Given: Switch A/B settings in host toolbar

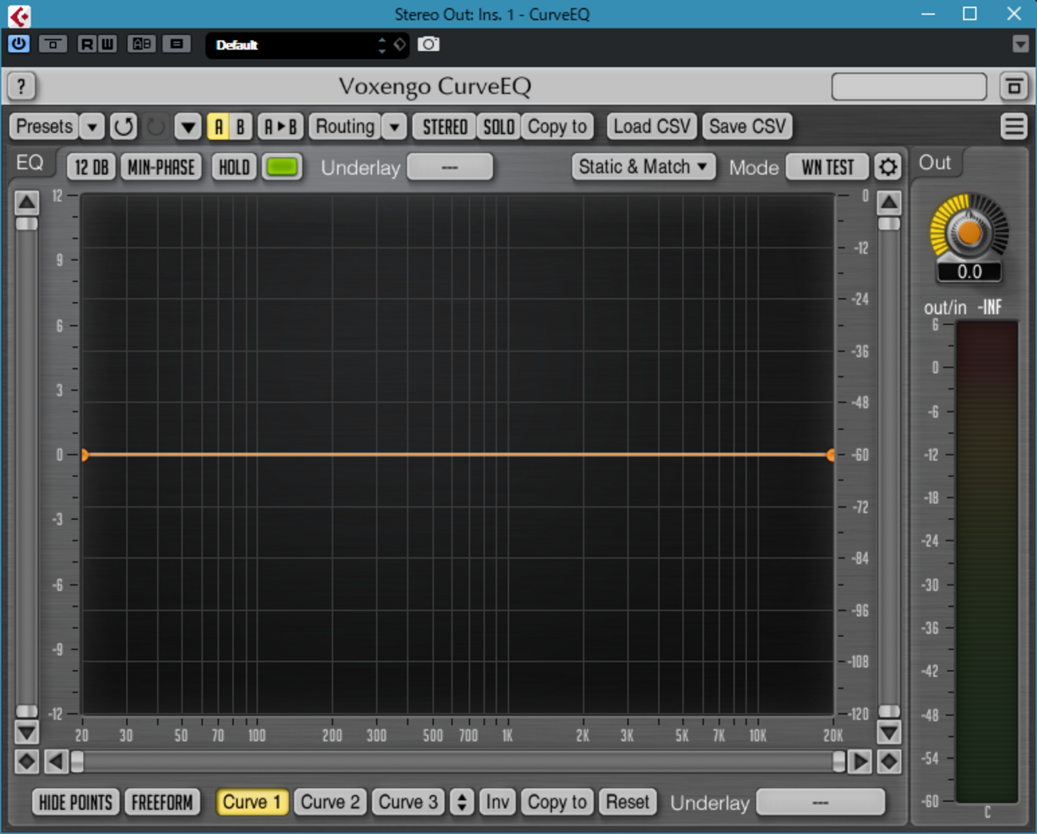Looking at the screenshot, I should 142,44.
